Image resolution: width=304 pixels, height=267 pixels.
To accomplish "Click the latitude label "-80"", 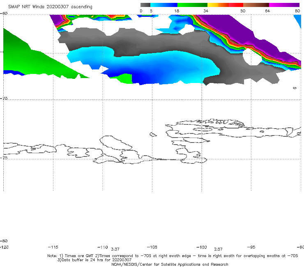I will pos(4,241).
